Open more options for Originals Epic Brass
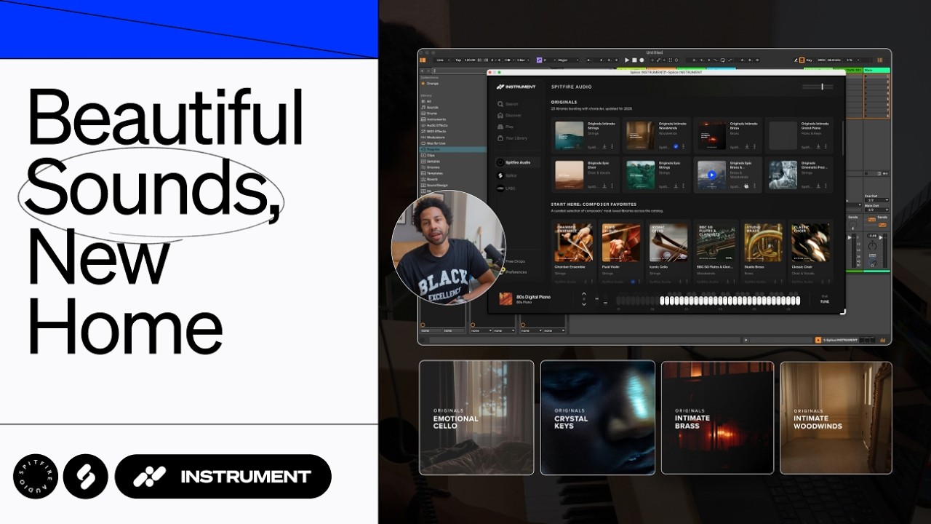The width and height of the screenshot is (931, 524). tap(754, 186)
